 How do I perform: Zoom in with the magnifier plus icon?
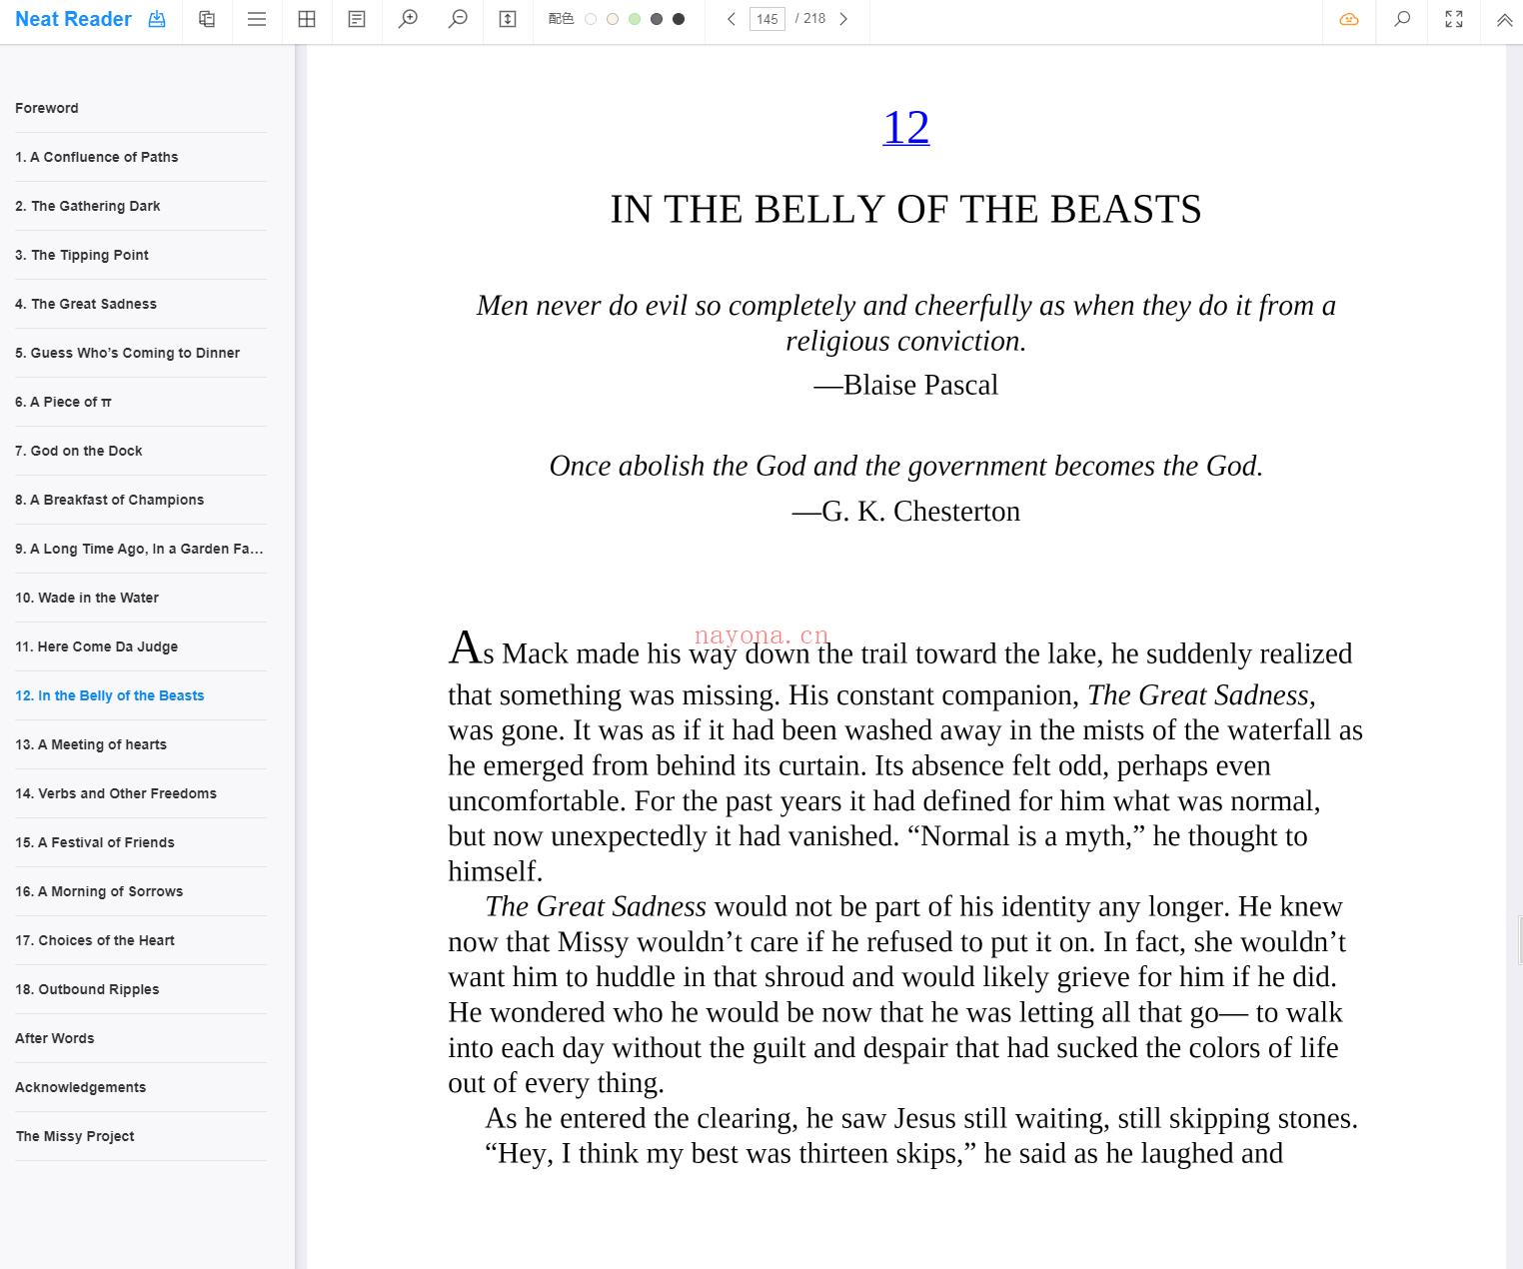point(408,19)
